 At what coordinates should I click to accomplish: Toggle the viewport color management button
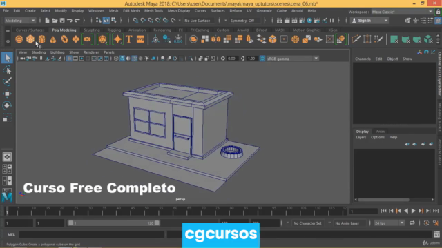coord(262,59)
